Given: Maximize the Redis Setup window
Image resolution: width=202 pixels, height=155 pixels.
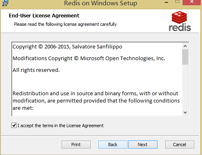Looking at the screenshot, I should pyautogui.click(x=177, y=2).
